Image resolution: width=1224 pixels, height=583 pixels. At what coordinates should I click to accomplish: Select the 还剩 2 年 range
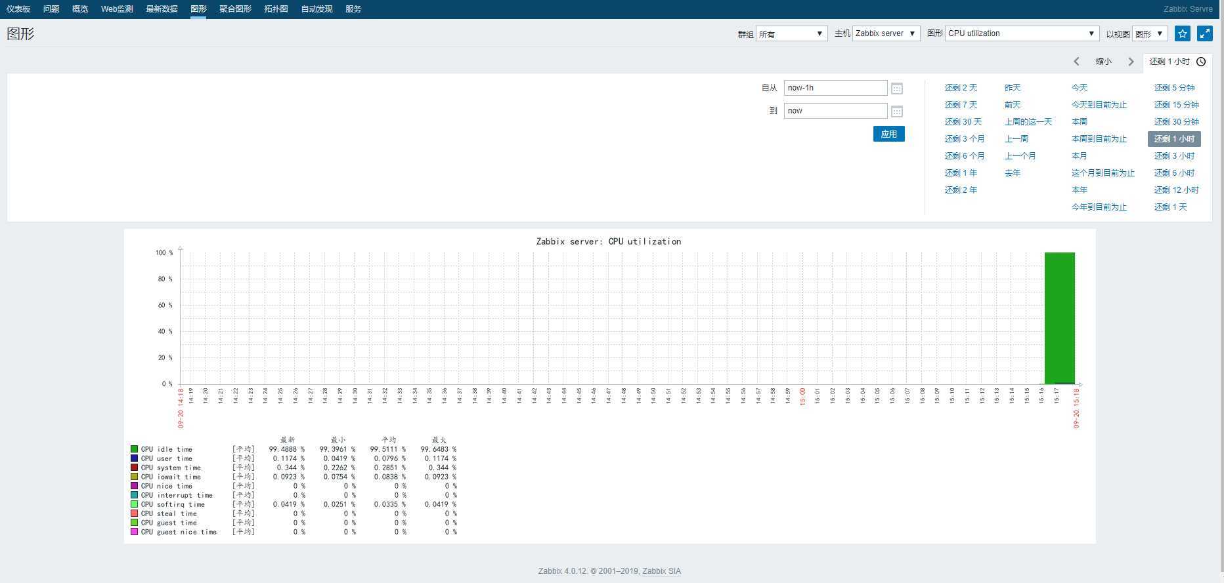[x=961, y=190]
